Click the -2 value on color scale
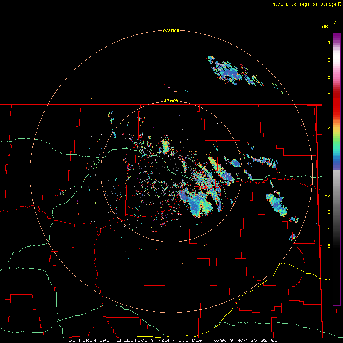 pyautogui.click(x=327, y=196)
